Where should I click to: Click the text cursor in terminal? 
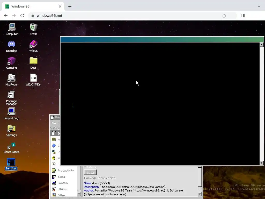[x=73, y=105]
